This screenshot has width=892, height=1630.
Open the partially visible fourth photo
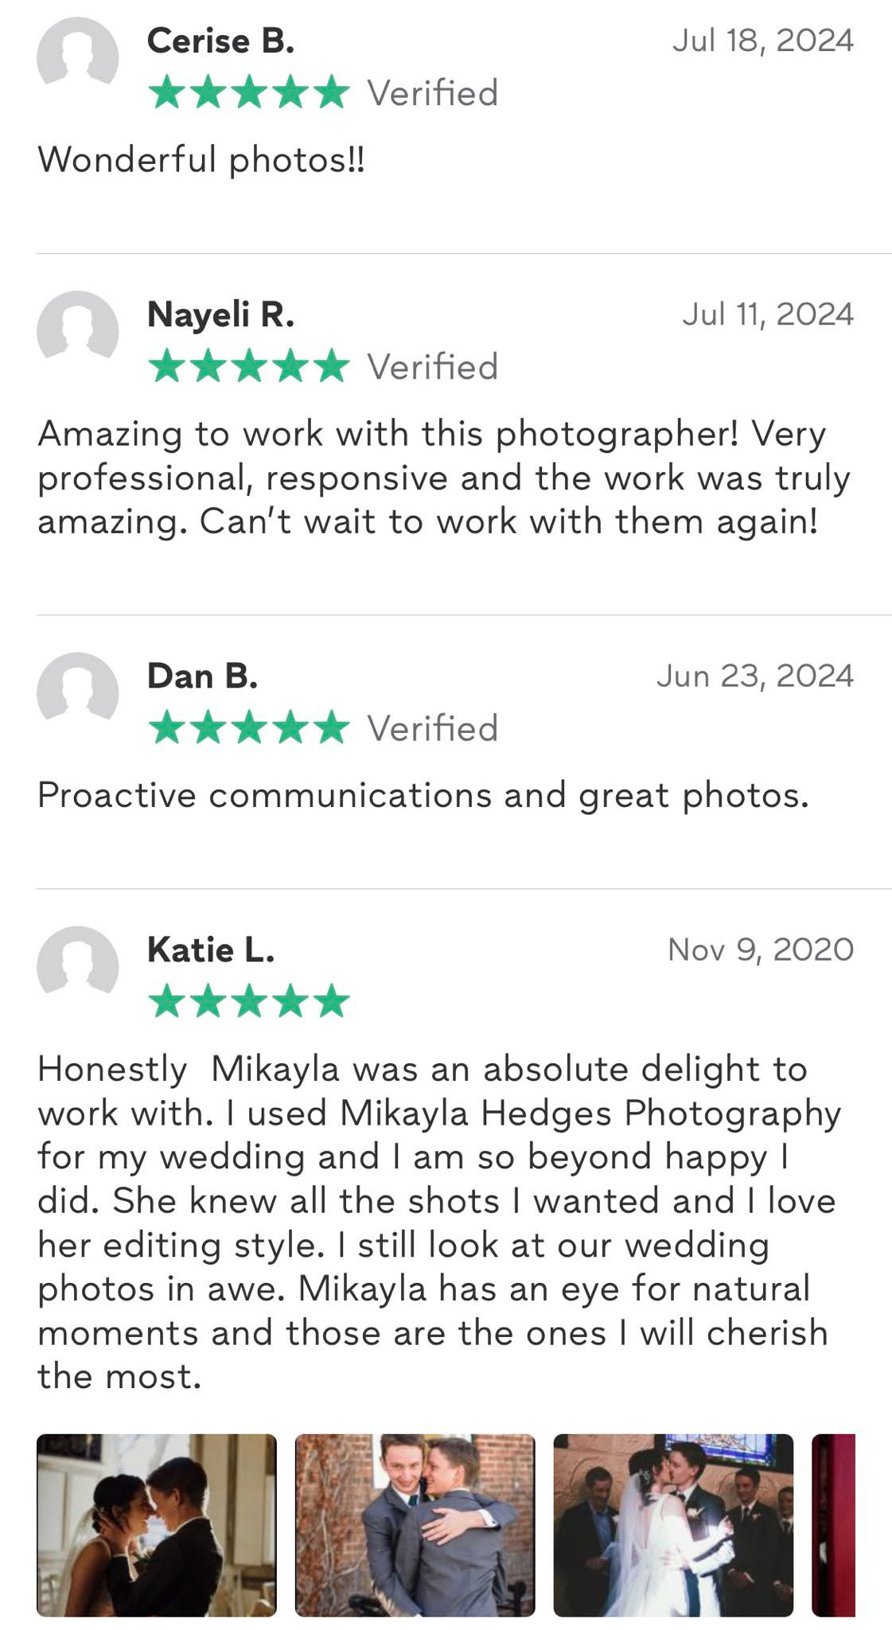pyautogui.click(x=833, y=1525)
